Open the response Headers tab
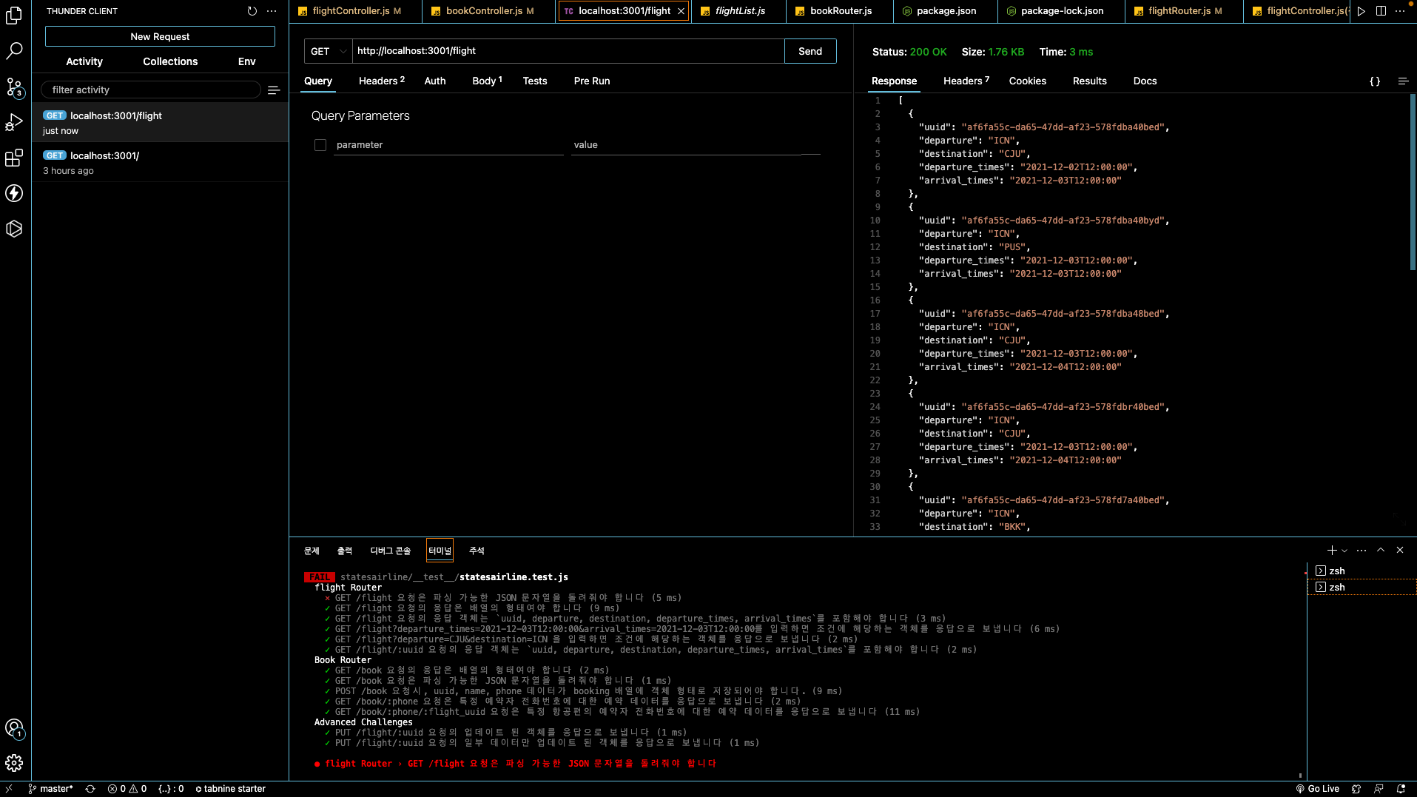The width and height of the screenshot is (1417, 797). pos(966,81)
